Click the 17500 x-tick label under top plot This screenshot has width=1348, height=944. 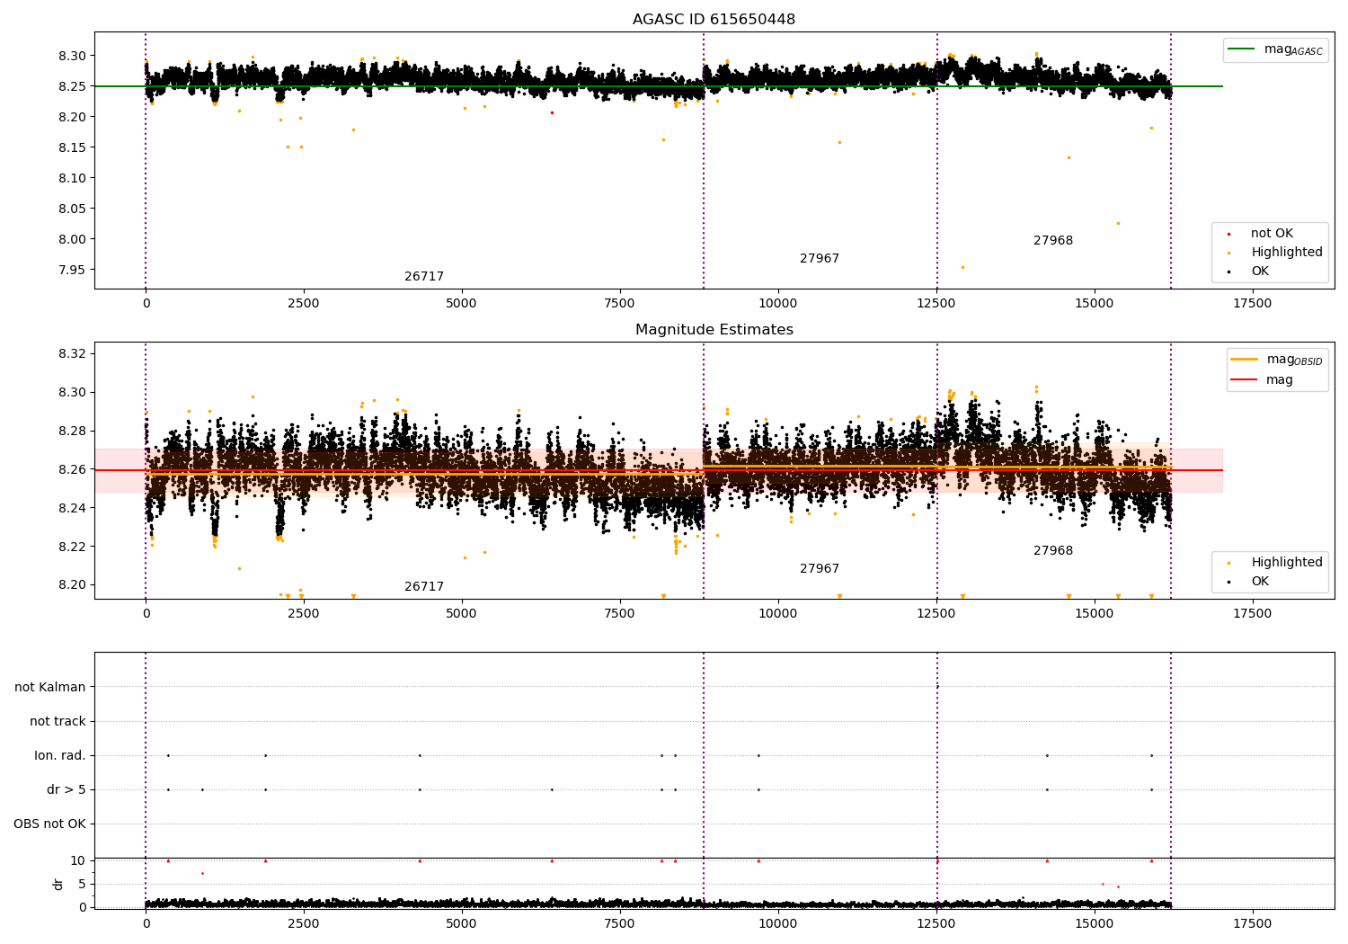(x=1252, y=304)
